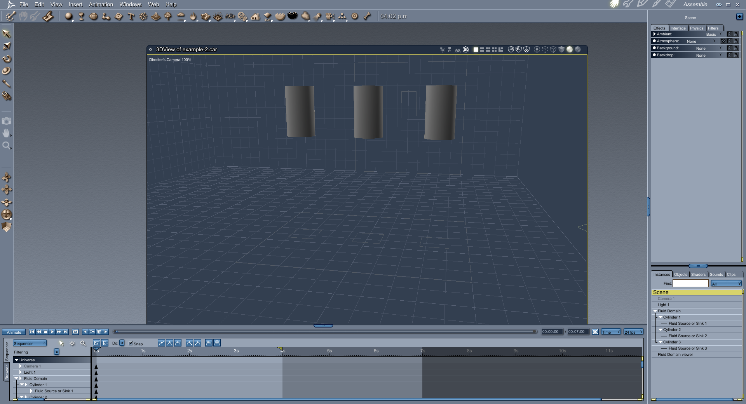Open the File menu
This screenshot has height=404, width=746.
click(x=24, y=4)
